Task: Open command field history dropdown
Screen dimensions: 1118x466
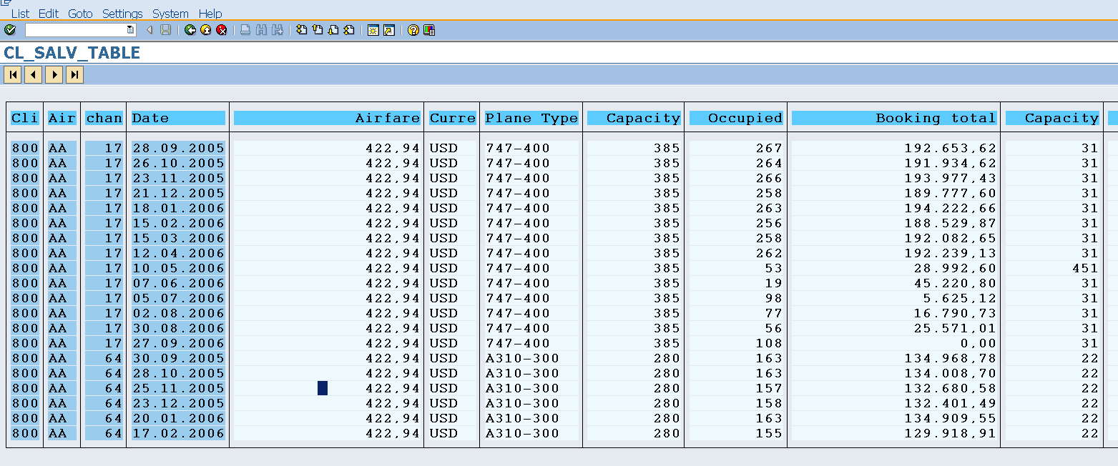Action: pyautogui.click(x=130, y=30)
